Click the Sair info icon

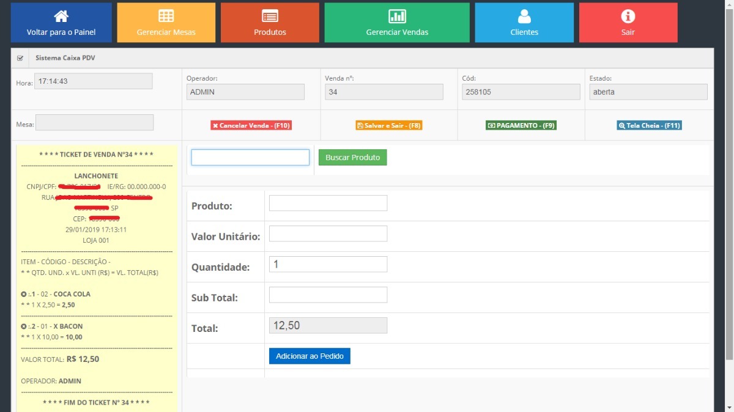pos(628,17)
